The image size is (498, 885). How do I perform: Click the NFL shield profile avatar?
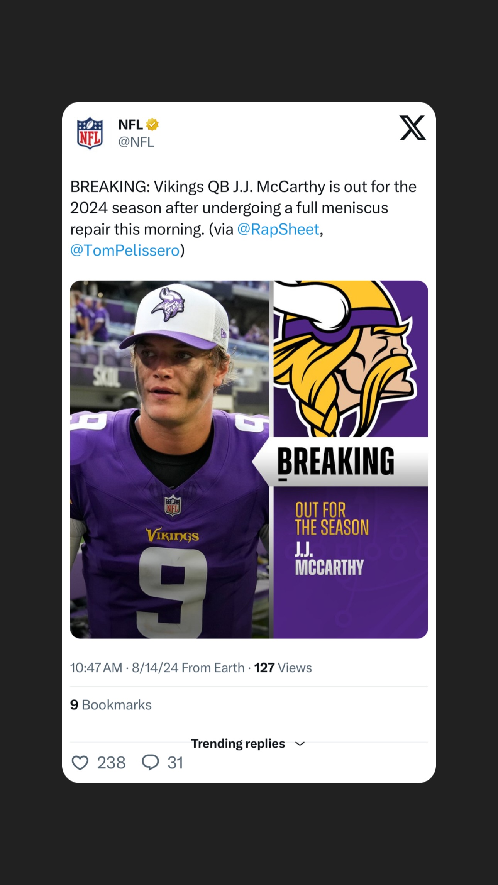90,133
